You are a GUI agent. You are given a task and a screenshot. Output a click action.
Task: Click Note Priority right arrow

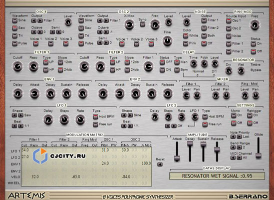tap(240, 136)
